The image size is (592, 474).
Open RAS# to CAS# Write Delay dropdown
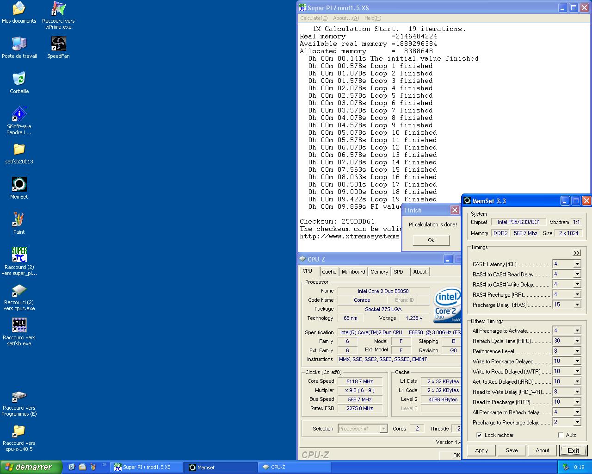[577, 284]
